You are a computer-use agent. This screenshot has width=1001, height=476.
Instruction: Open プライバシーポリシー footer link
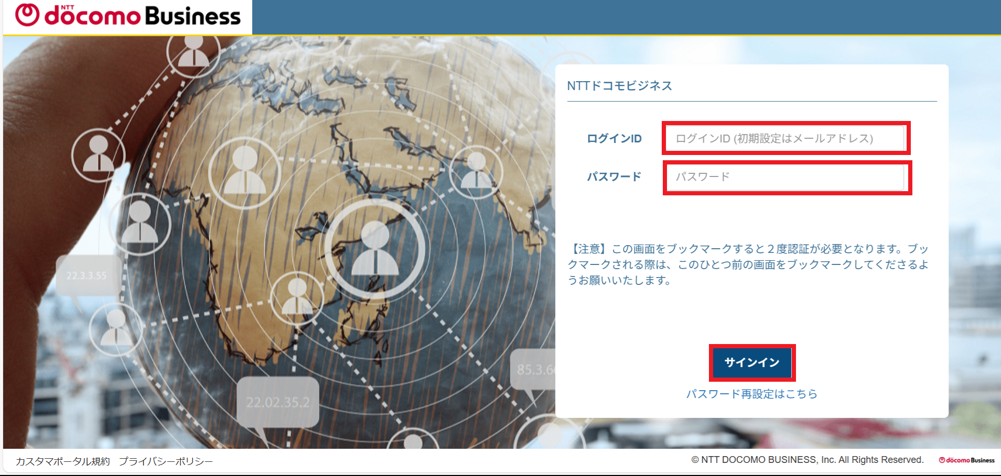click(x=166, y=461)
